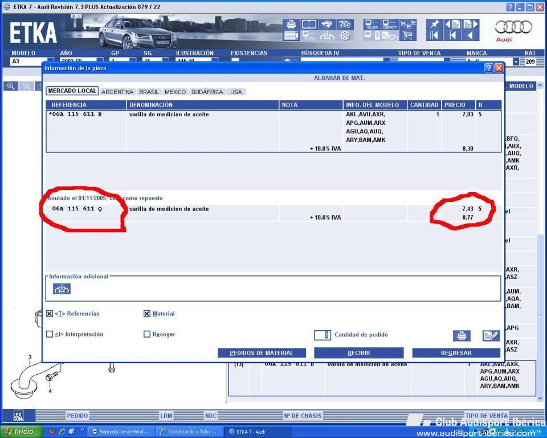This screenshot has width=547, height=438.
Task: Click the NORA terminal icon
Action: [309, 35]
